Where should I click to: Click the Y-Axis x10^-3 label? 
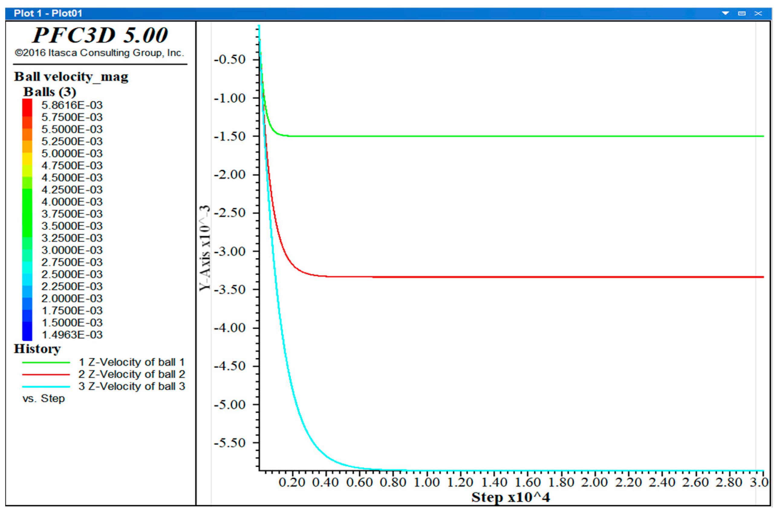point(205,248)
